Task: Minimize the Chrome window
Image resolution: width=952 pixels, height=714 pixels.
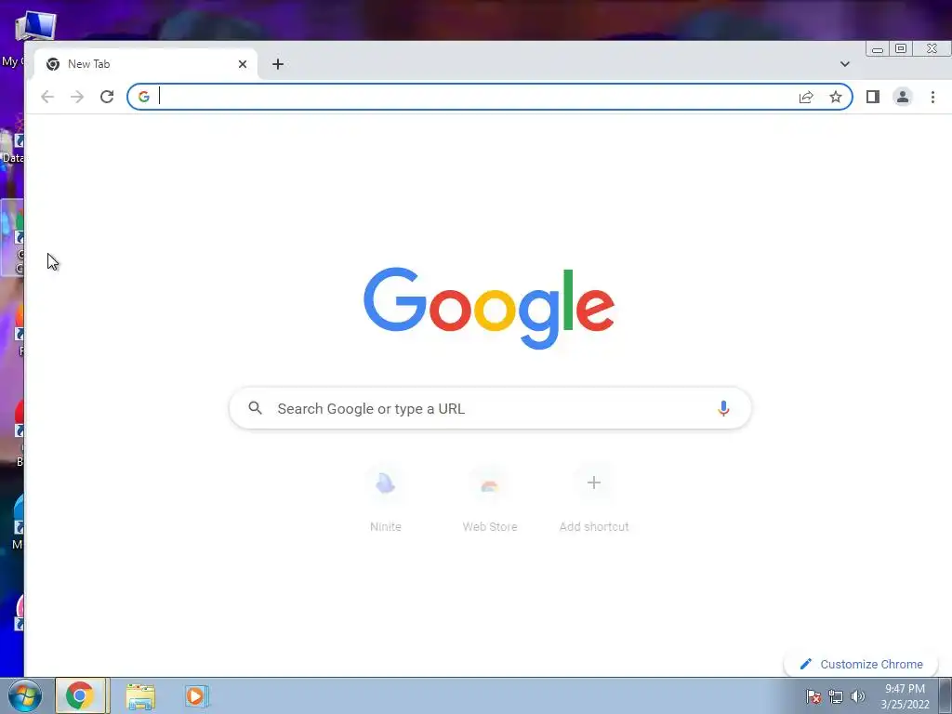Action: click(878, 49)
